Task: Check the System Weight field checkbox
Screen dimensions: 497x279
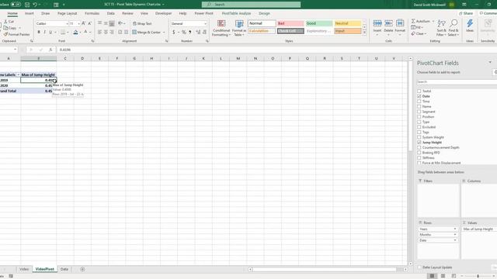Action: click(419, 137)
